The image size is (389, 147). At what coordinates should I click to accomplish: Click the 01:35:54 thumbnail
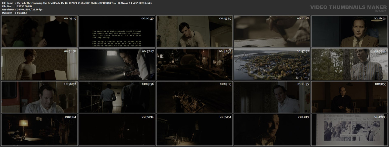pyautogui.click(x=194, y=130)
